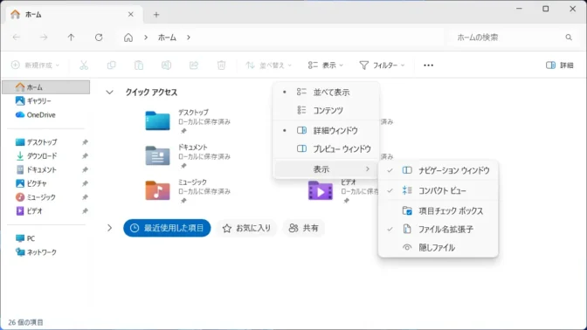Image resolution: width=587 pixels, height=330 pixels.
Task: Select sidebar デスクトップ item
Action: 36,142
